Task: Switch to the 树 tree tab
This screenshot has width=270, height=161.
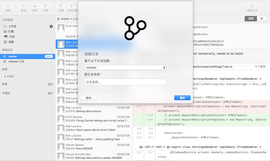Action: [x=262, y=19]
